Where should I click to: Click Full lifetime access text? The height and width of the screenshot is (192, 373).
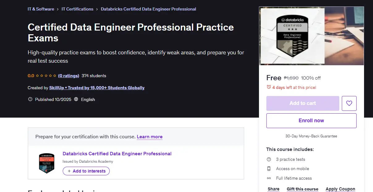click(294, 178)
